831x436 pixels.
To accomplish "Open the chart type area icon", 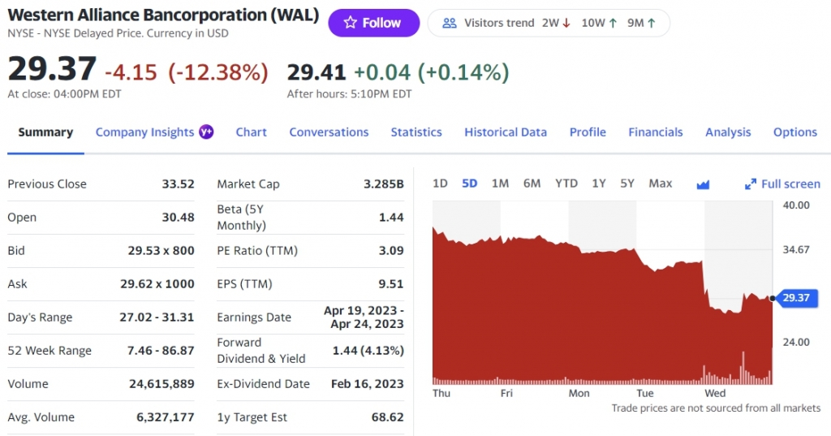I will (x=703, y=184).
